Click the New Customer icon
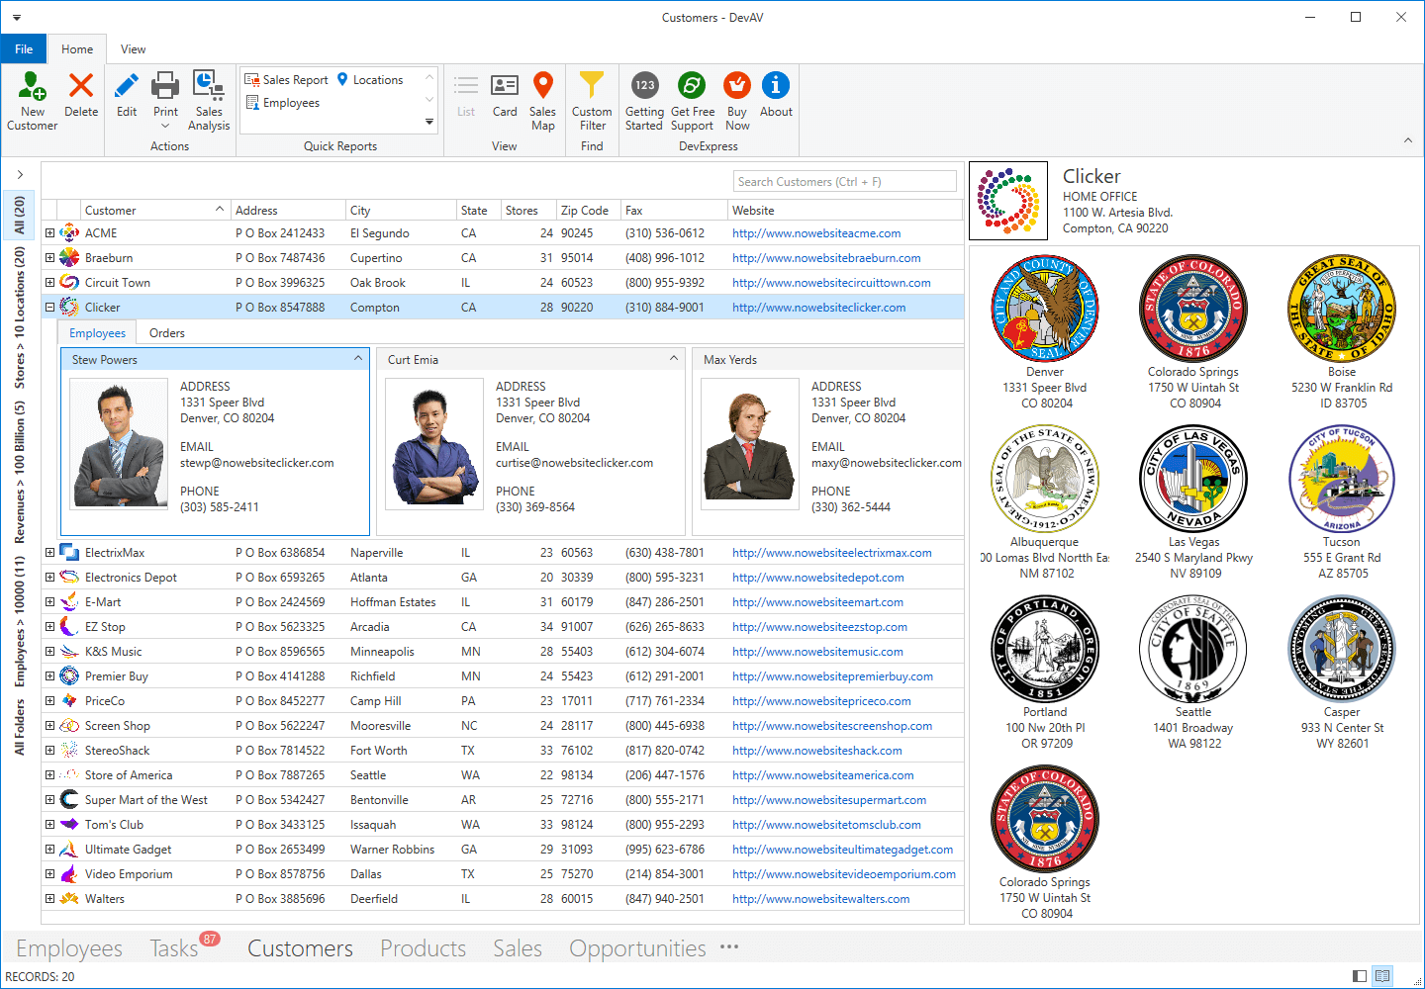The image size is (1425, 989). tap(32, 87)
